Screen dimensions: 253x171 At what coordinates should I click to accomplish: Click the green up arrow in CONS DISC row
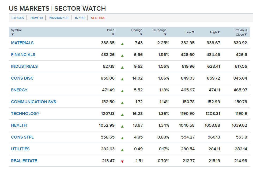[x=122, y=79]
